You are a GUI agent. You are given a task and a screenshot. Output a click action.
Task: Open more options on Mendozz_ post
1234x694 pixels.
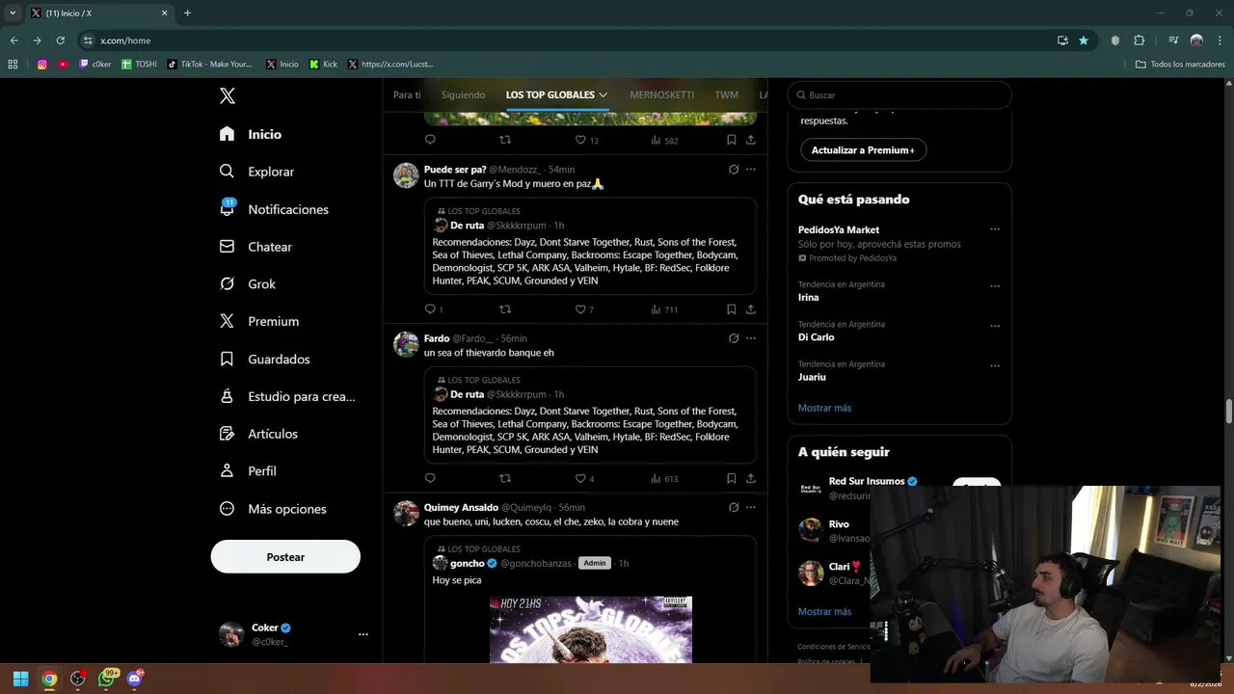(x=751, y=170)
